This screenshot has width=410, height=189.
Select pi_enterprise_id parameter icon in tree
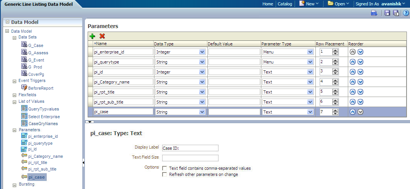24,135
